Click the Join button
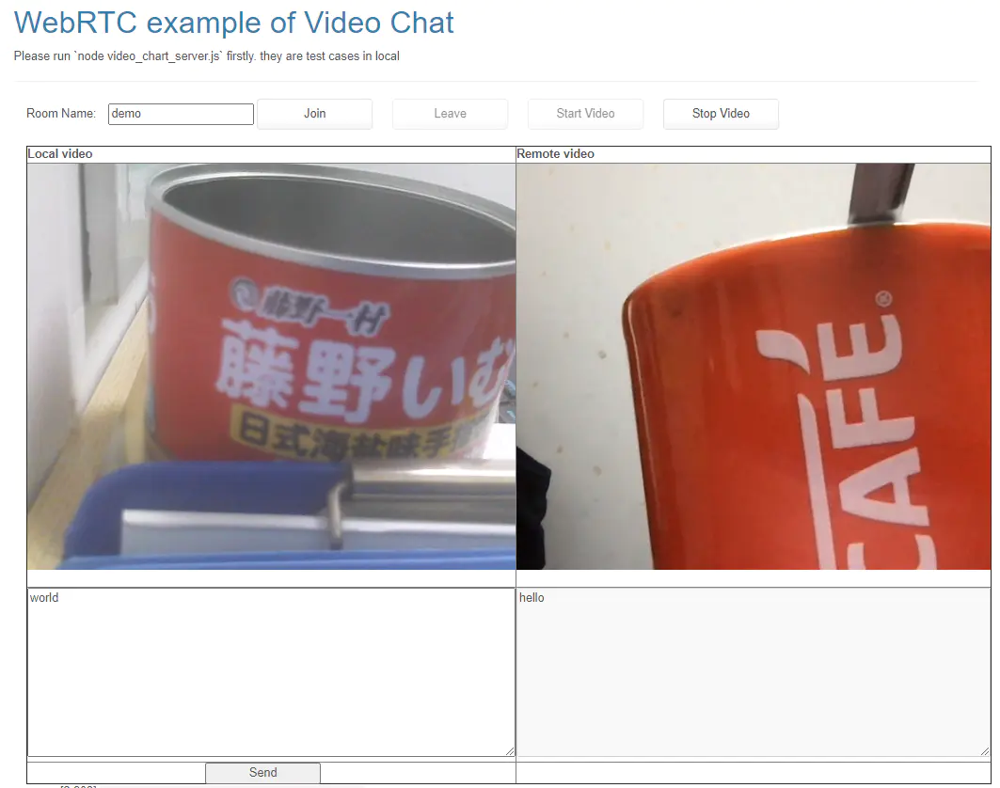Viewport: 1000px width, 788px height. [x=314, y=114]
